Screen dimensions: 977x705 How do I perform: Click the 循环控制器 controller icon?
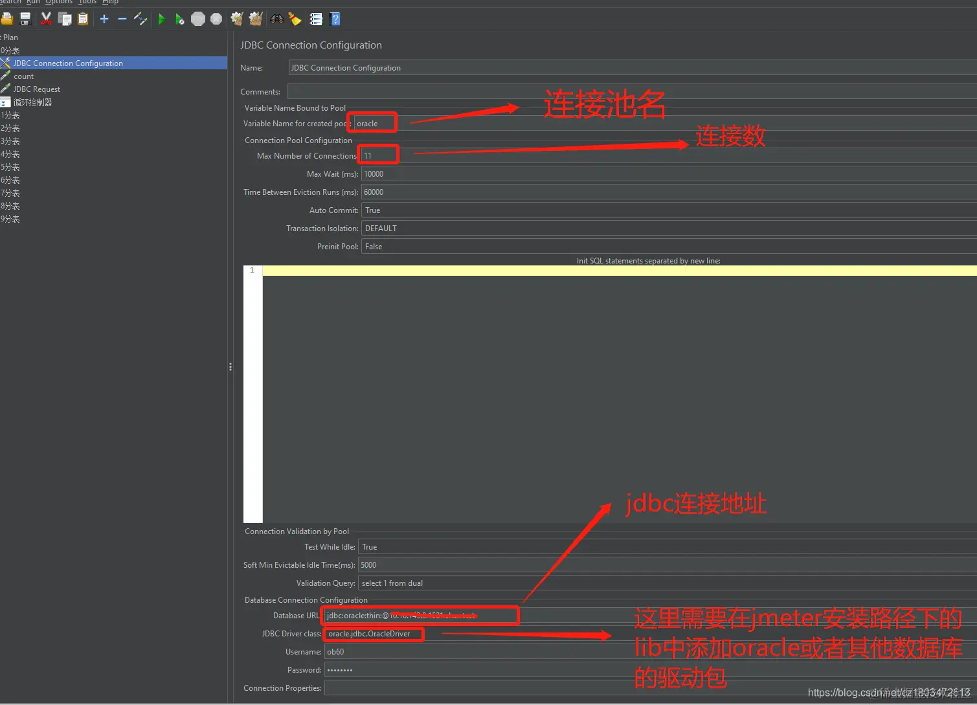click(6, 102)
